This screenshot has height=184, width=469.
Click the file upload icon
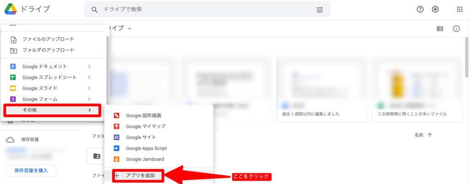tap(13, 39)
